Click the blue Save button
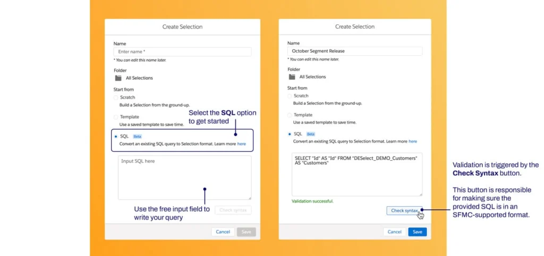The height and width of the screenshot is (256, 544). click(417, 232)
